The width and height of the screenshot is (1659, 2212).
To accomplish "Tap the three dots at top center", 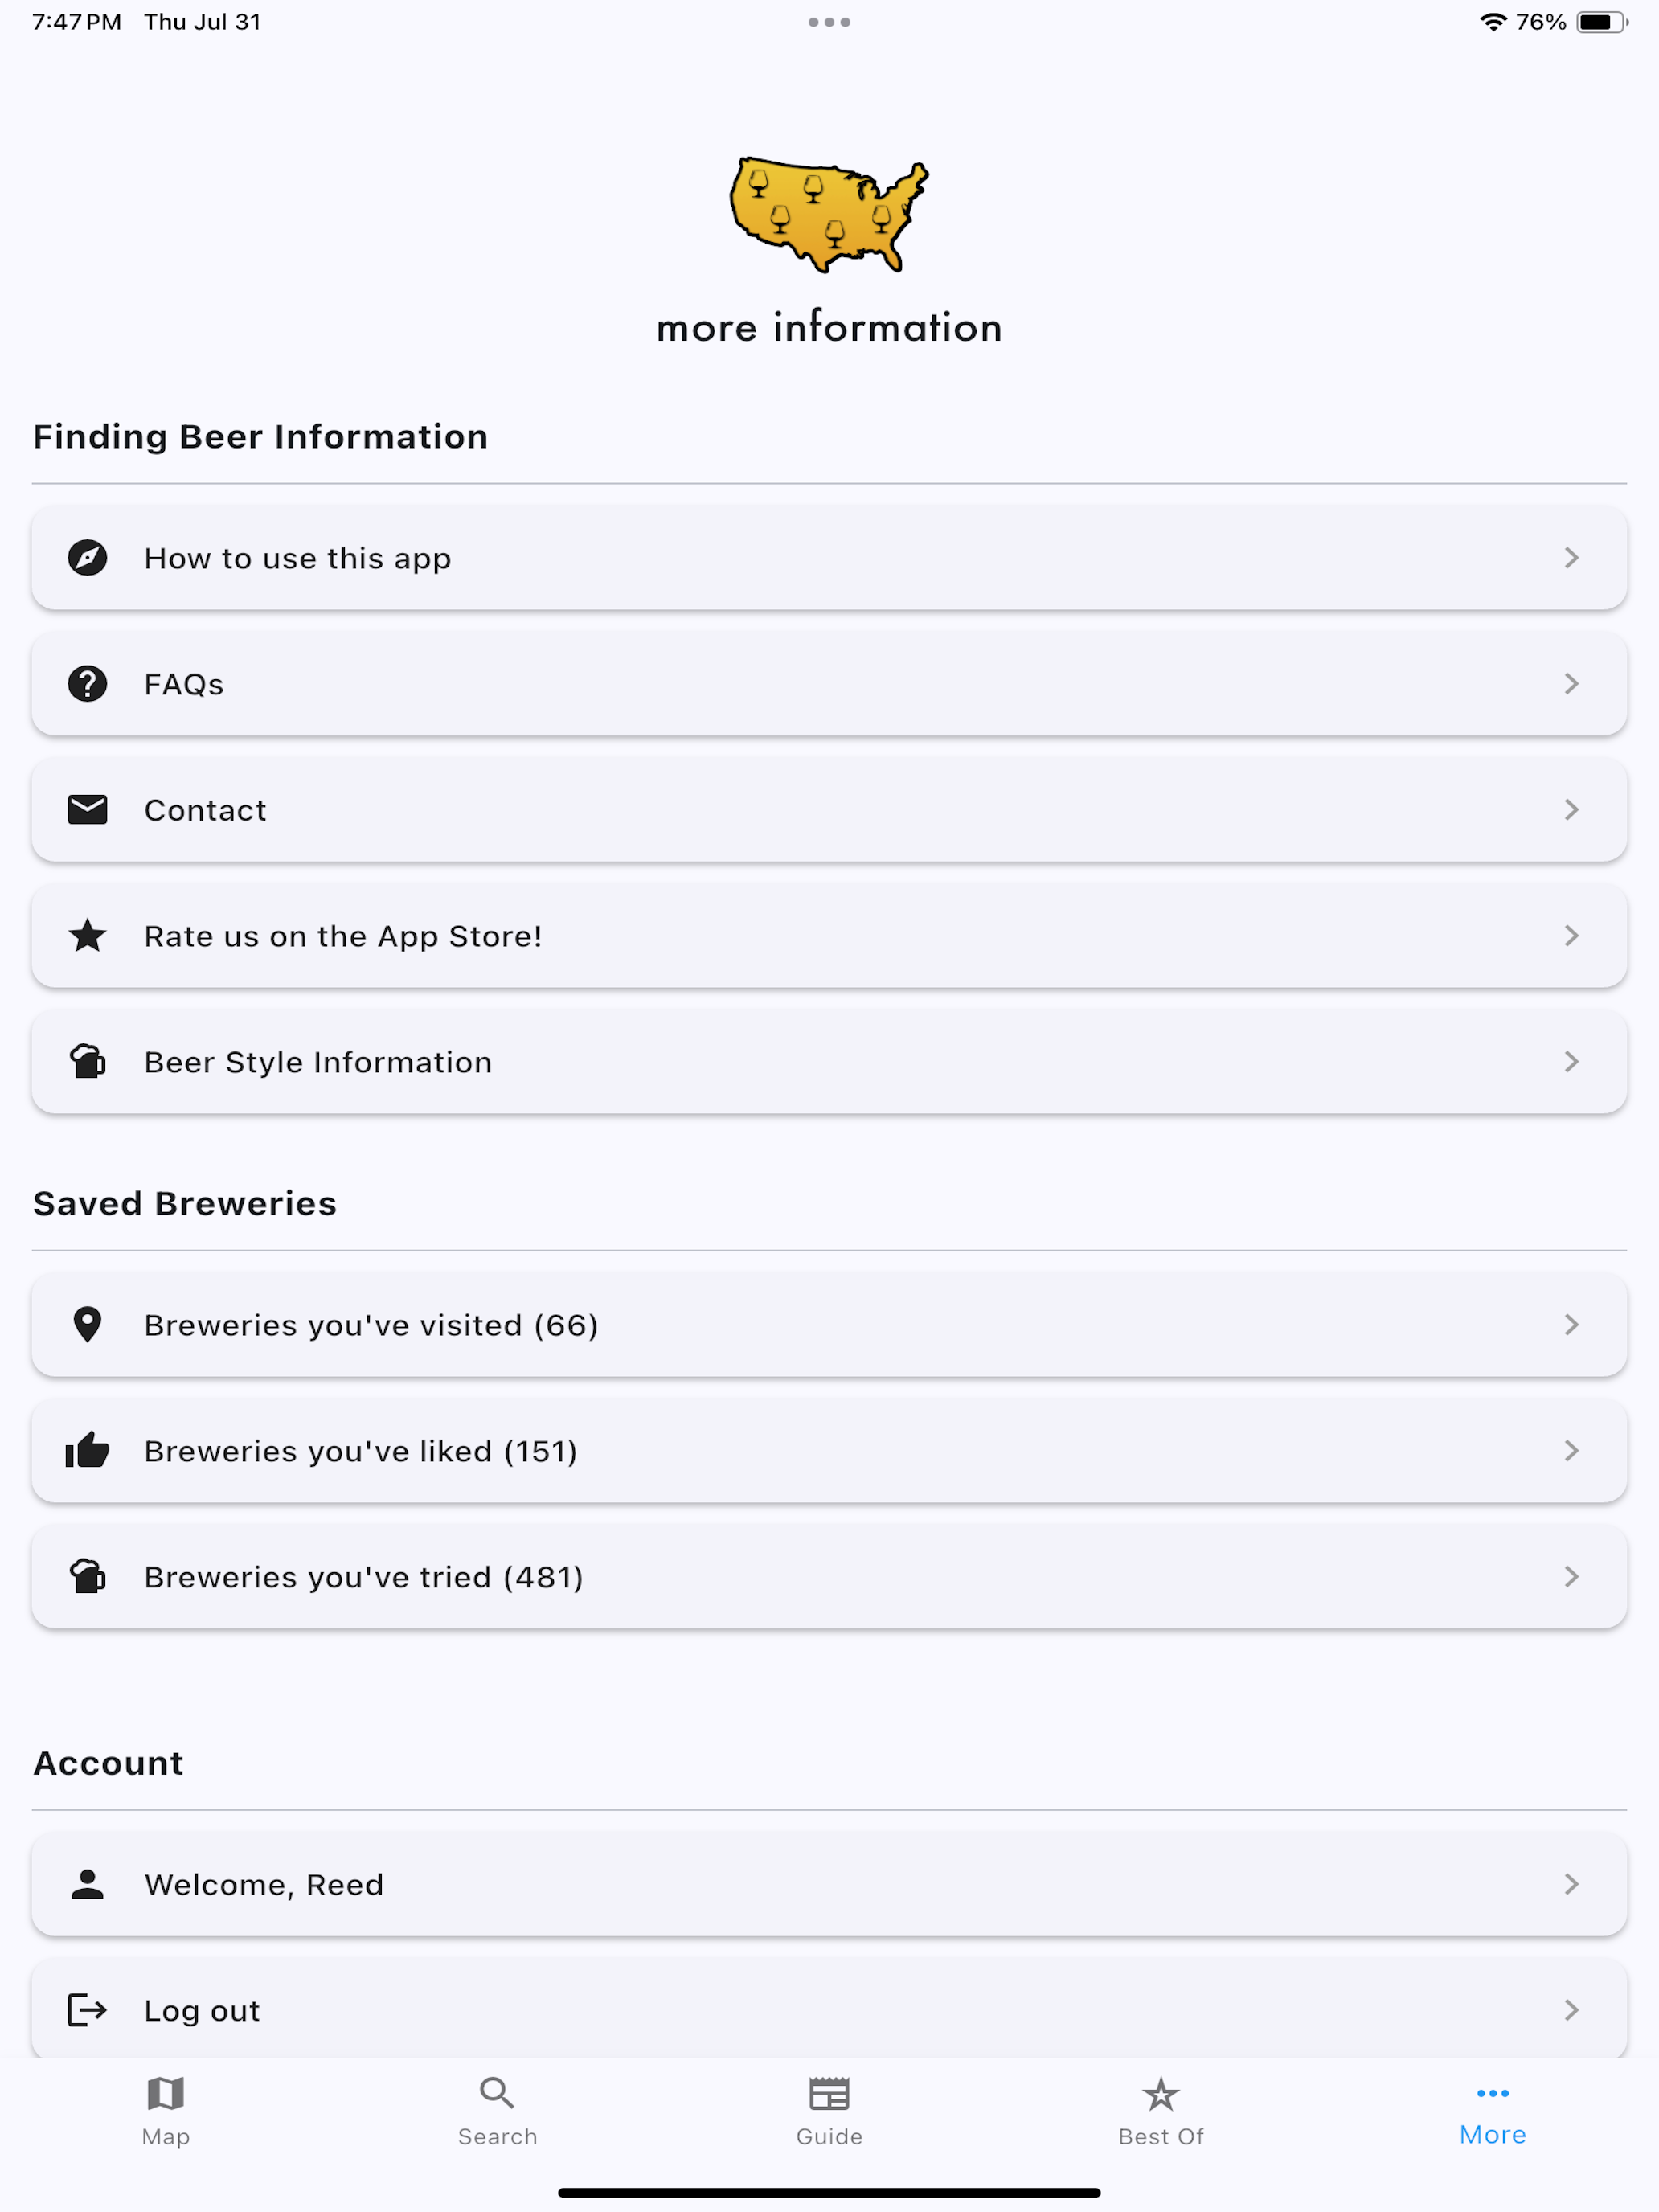I will (829, 22).
